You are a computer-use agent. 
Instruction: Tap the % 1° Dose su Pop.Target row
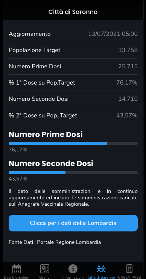pos(73,83)
